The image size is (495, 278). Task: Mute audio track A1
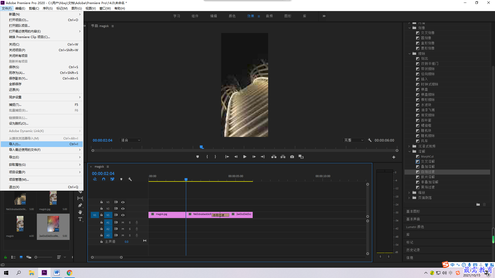(x=123, y=222)
